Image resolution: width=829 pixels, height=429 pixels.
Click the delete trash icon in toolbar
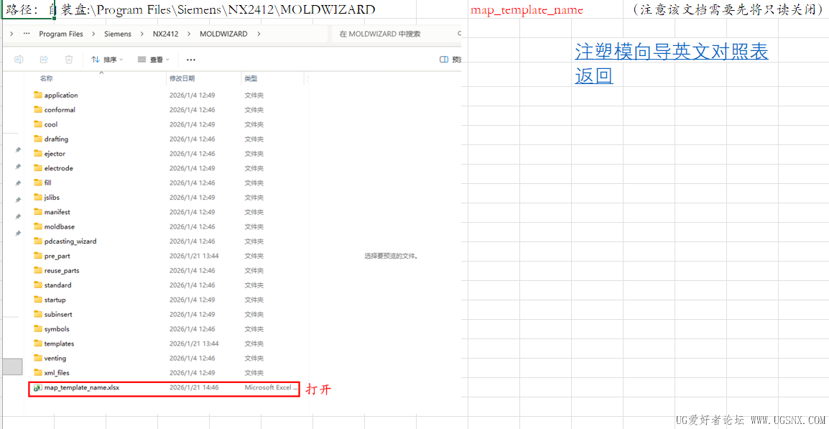click(69, 60)
